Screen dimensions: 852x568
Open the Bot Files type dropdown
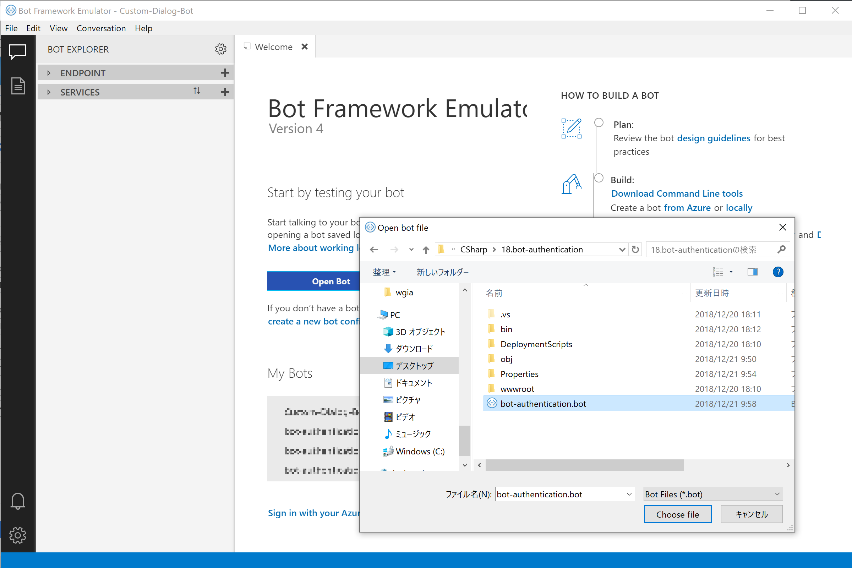tap(712, 494)
